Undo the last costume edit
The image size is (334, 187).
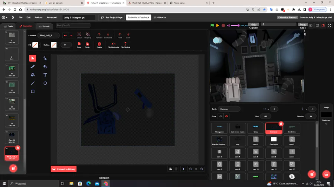pyautogui.click(x=65, y=35)
